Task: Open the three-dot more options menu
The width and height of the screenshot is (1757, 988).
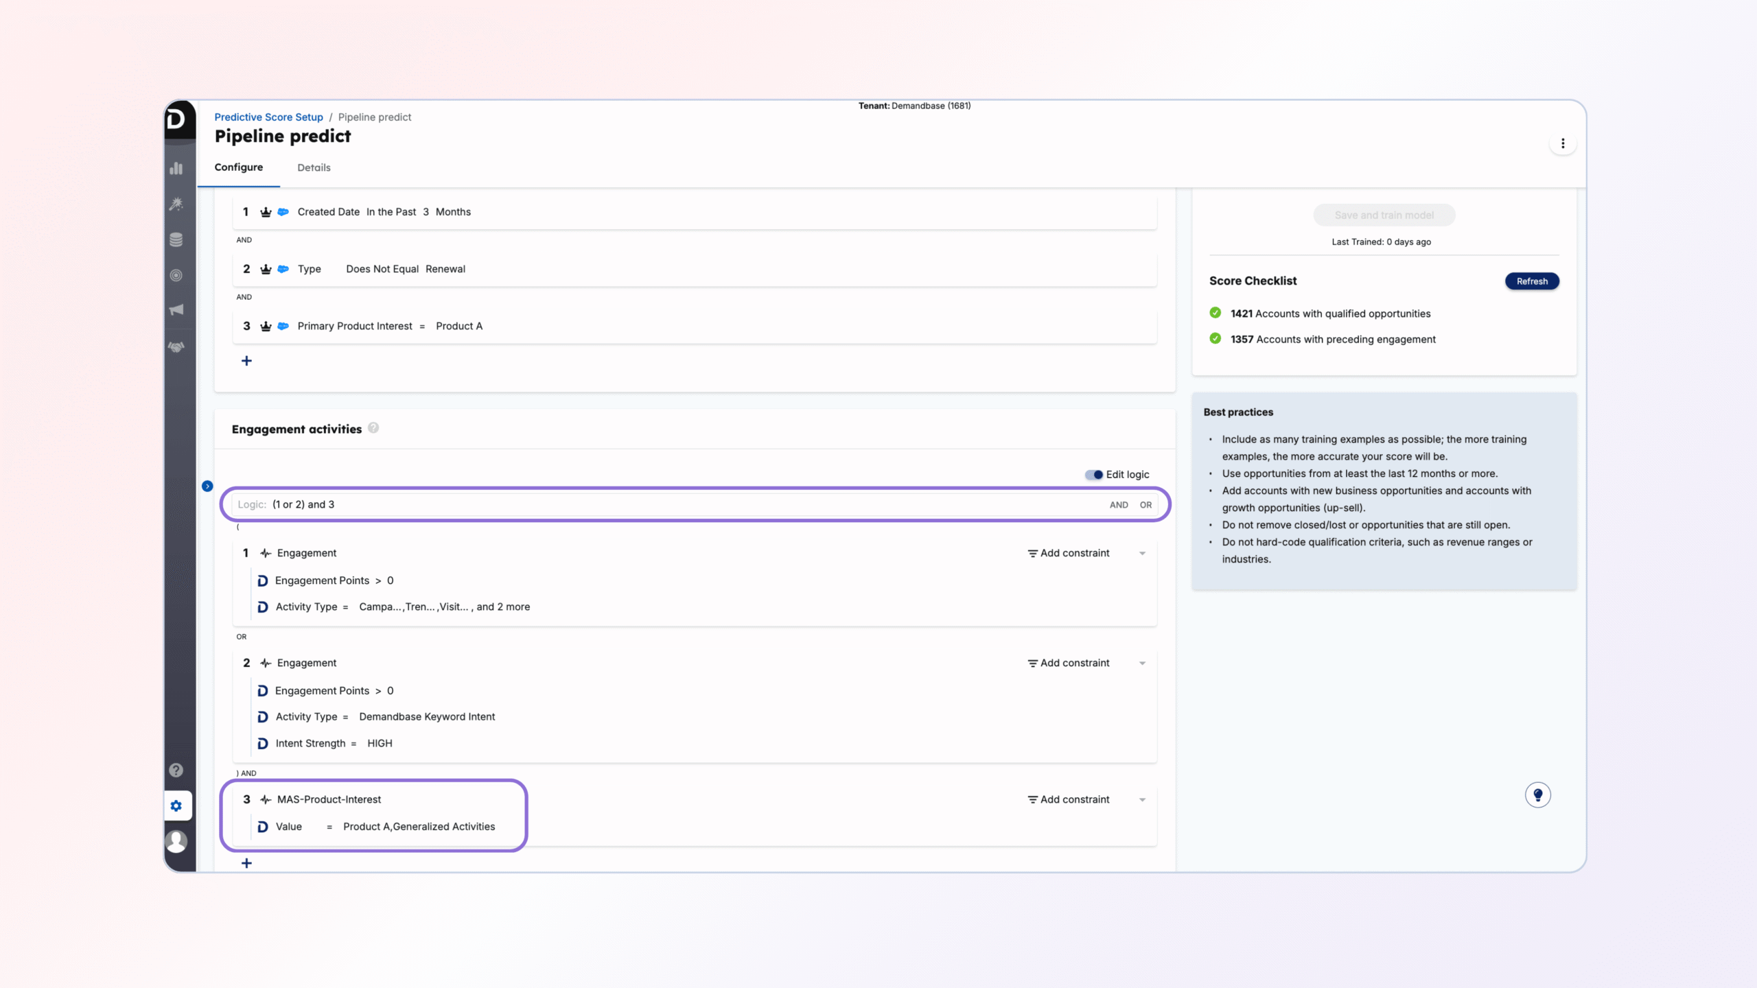Action: tap(1563, 143)
